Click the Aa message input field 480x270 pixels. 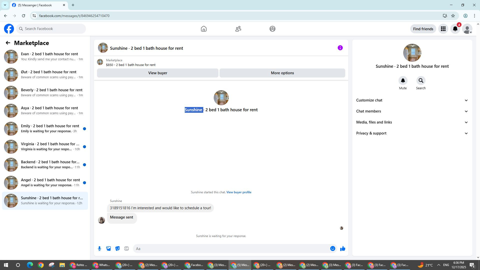pyautogui.click(x=231, y=248)
